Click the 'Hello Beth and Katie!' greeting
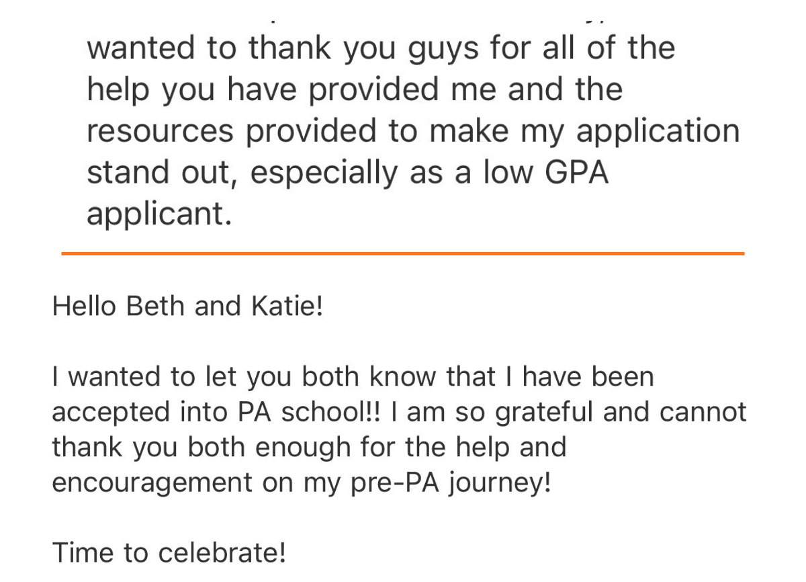The height and width of the screenshot is (582, 806). [x=187, y=306]
